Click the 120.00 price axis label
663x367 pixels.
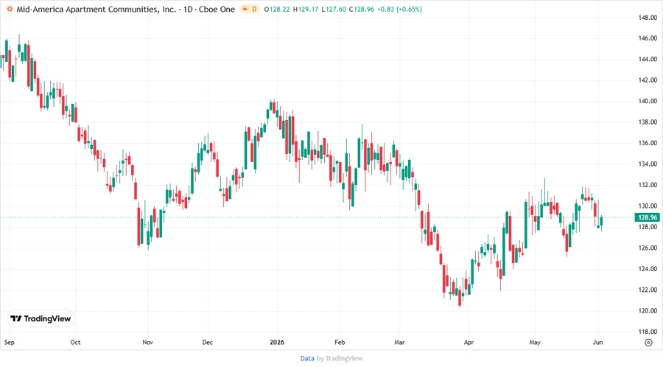point(648,311)
